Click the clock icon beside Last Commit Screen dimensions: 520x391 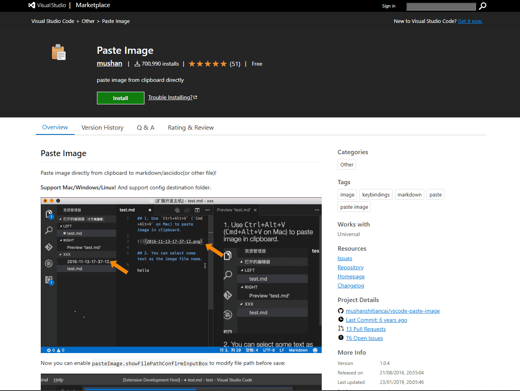341,319
